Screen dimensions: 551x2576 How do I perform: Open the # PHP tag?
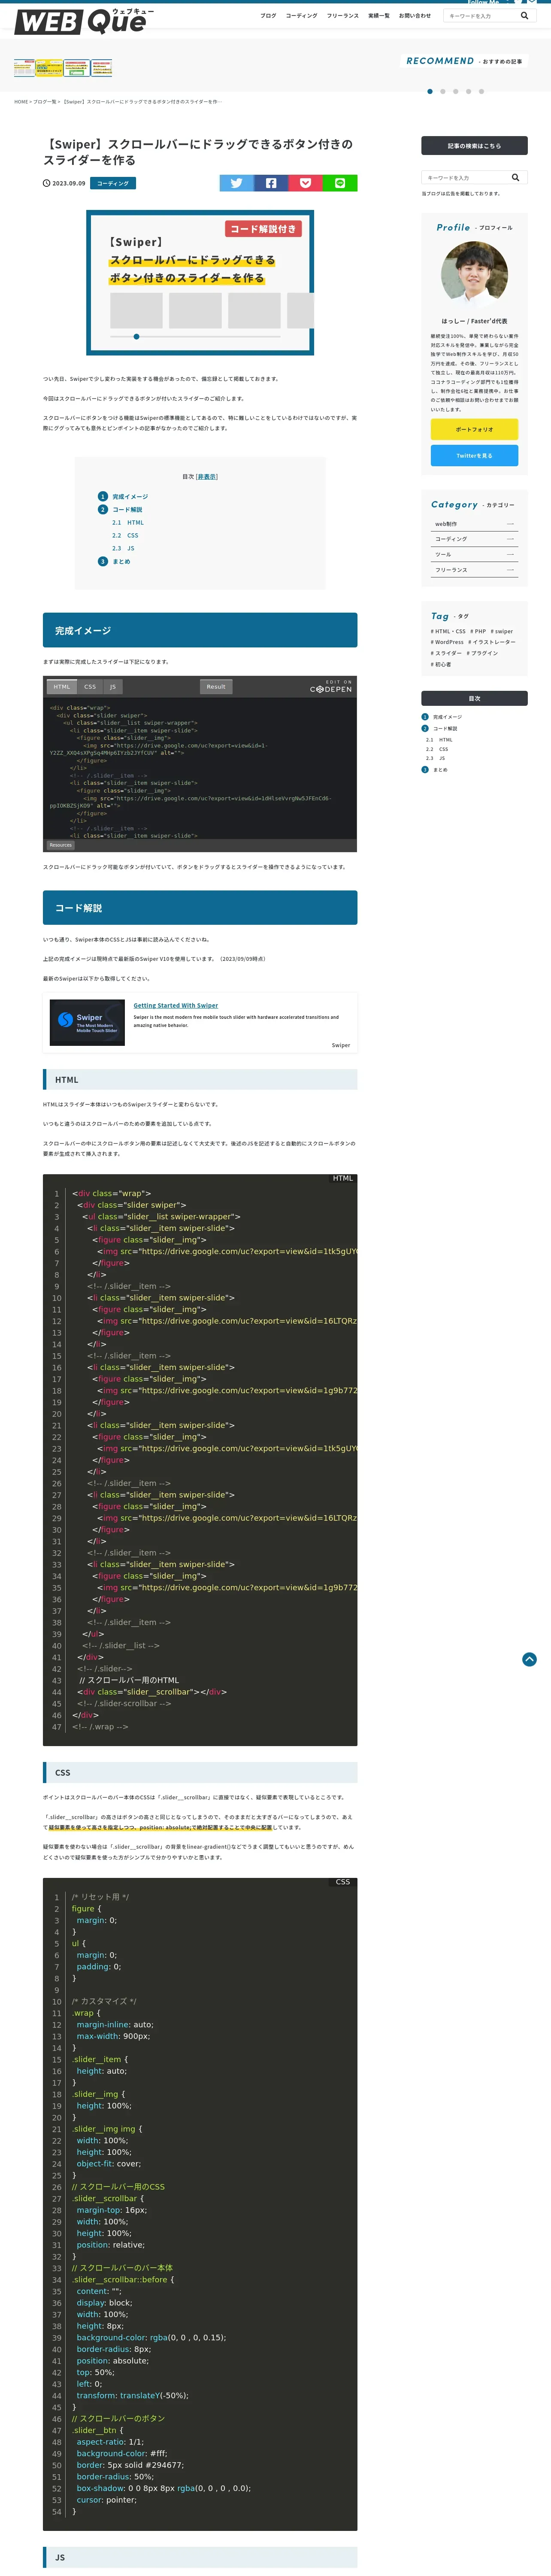pyautogui.click(x=478, y=632)
